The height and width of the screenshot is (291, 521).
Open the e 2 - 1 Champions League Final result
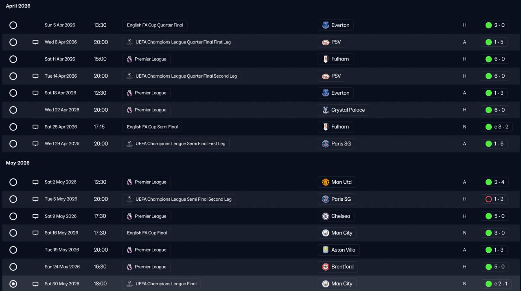tap(497, 284)
